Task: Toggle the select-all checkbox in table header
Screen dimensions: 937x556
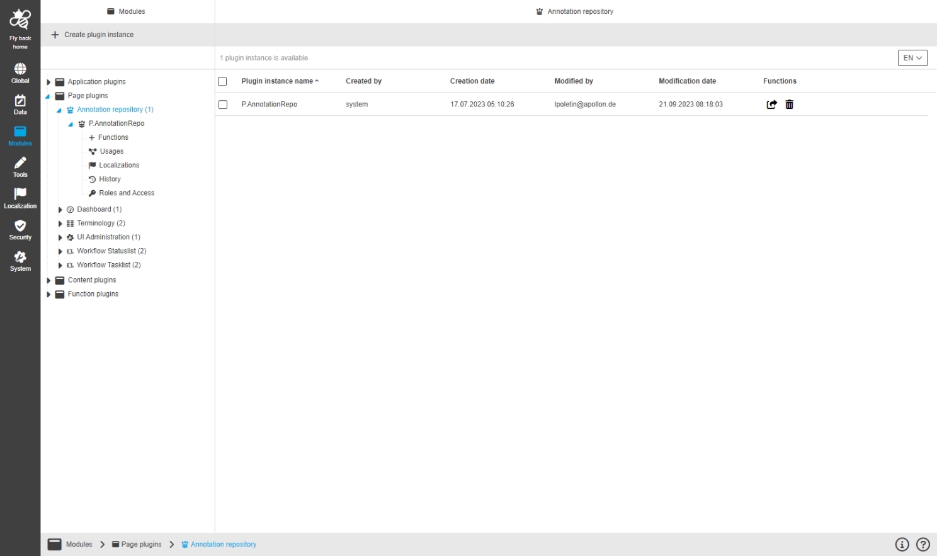Action: 222,81
